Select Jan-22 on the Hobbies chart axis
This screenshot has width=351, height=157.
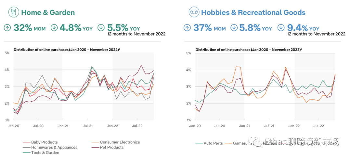pos(294,125)
